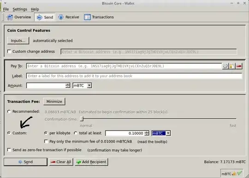Click the Confirmation time slider handle
Screen dimensions: 249x178
coord(82,119)
